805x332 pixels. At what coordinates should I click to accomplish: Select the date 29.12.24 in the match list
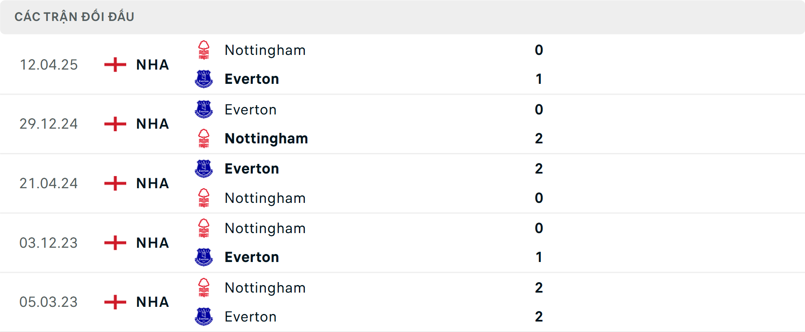(x=49, y=124)
